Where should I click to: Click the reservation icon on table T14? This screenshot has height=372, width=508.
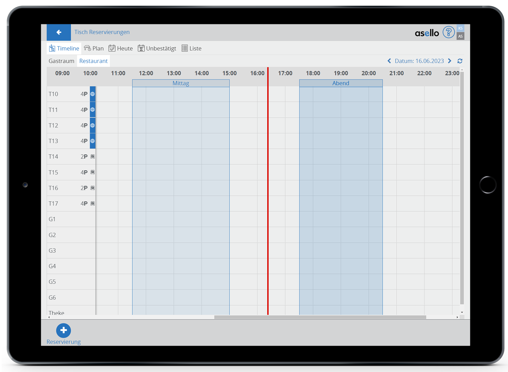click(x=93, y=157)
